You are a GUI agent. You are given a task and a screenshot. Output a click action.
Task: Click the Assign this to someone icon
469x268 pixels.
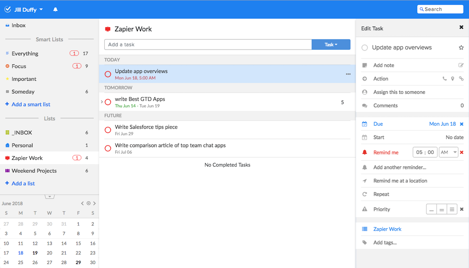click(365, 92)
